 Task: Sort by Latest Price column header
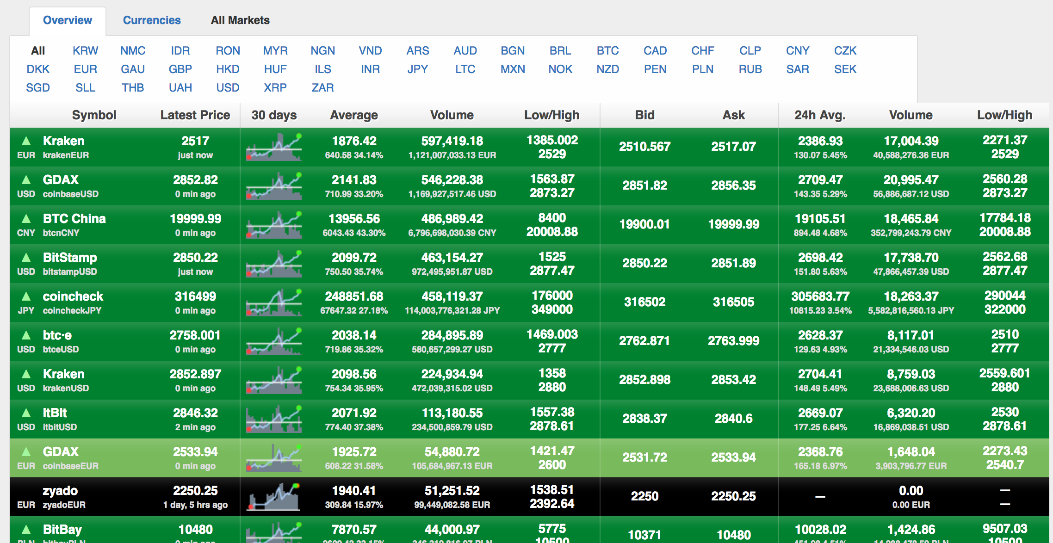click(195, 115)
